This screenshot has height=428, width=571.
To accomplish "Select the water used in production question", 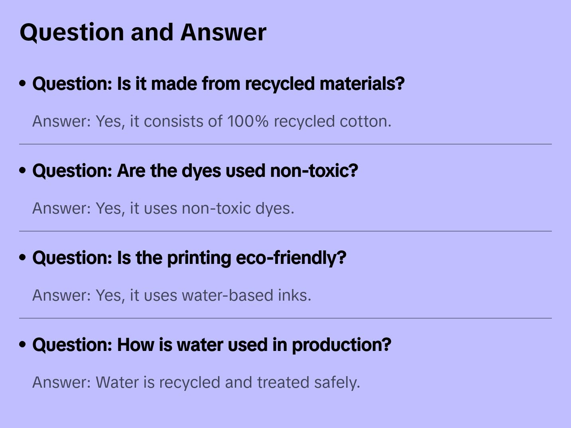I will (x=211, y=345).
